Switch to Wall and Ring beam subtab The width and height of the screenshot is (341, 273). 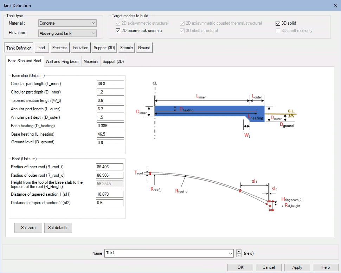(x=62, y=61)
